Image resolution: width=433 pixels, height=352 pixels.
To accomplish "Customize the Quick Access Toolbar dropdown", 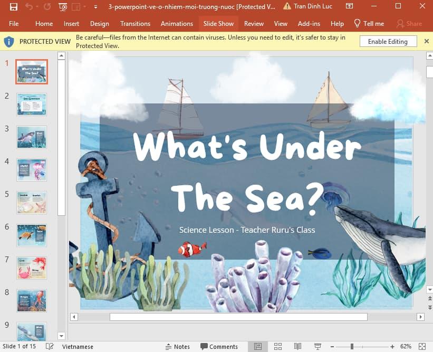I will [x=95, y=6].
